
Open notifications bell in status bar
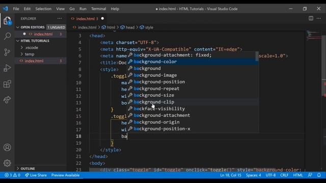pos(319,175)
